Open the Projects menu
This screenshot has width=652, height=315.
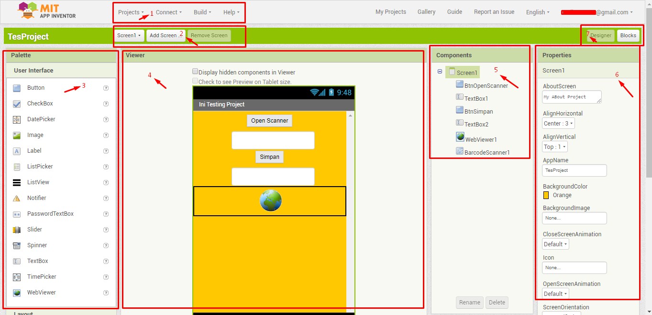pyautogui.click(x=131, y=12)
